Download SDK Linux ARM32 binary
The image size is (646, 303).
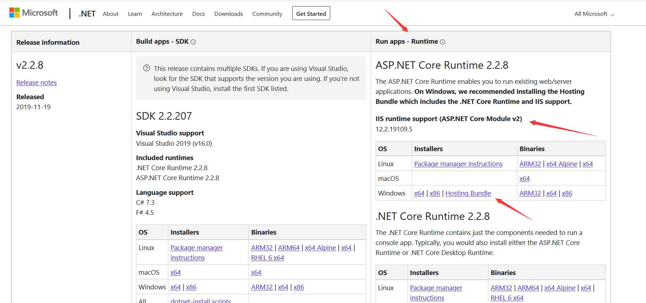click(x=262, y=247)
